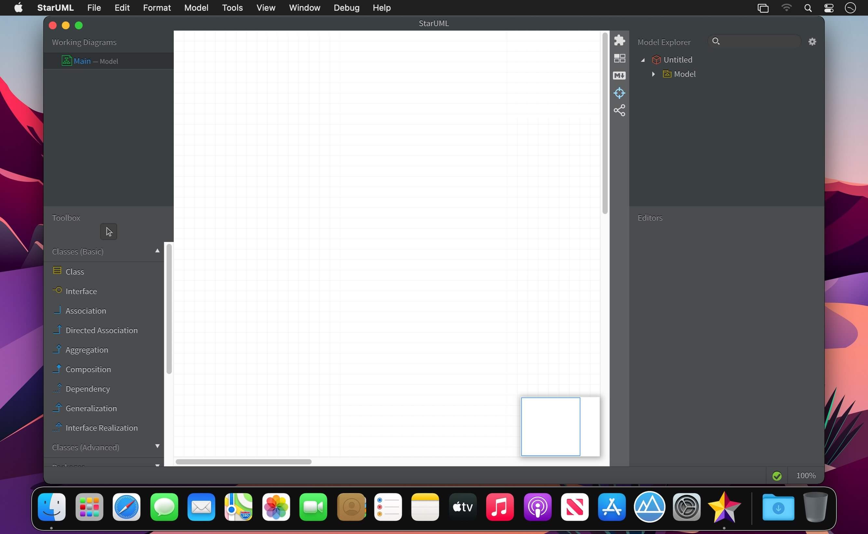The image size is (868, 534).
Task: Expand the Classes (Advanced) section
Action: coord(157,447)
